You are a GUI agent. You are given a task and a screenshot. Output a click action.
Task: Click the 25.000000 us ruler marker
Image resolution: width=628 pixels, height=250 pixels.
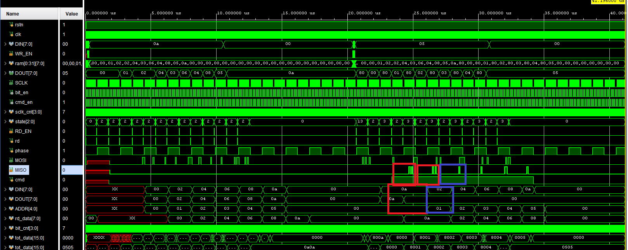pos(430,13)
